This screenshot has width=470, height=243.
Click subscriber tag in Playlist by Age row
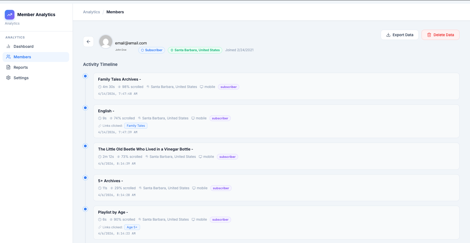tap(220, 220)
